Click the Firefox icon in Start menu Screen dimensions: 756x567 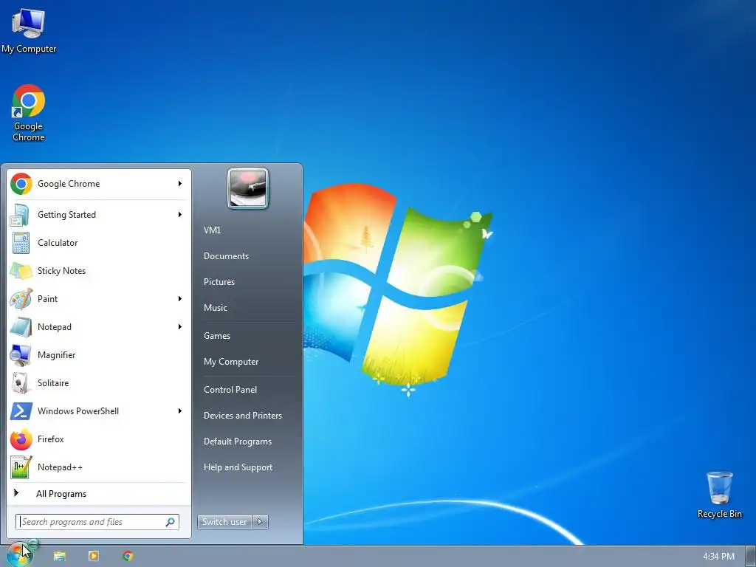click(x=21, y=439)
